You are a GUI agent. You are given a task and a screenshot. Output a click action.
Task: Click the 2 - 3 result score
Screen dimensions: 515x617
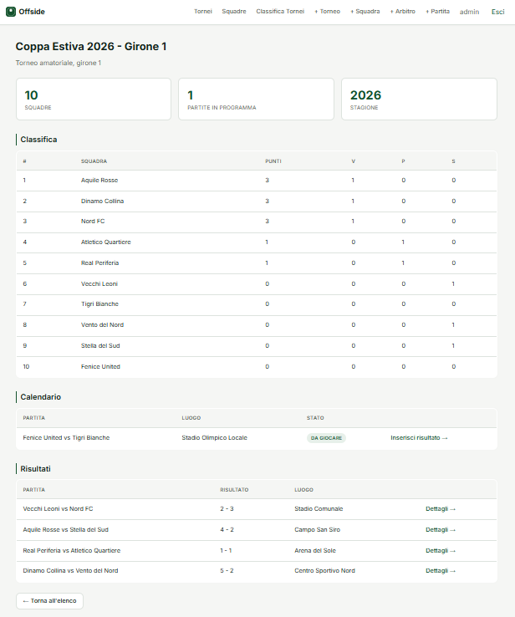(227, 509)
